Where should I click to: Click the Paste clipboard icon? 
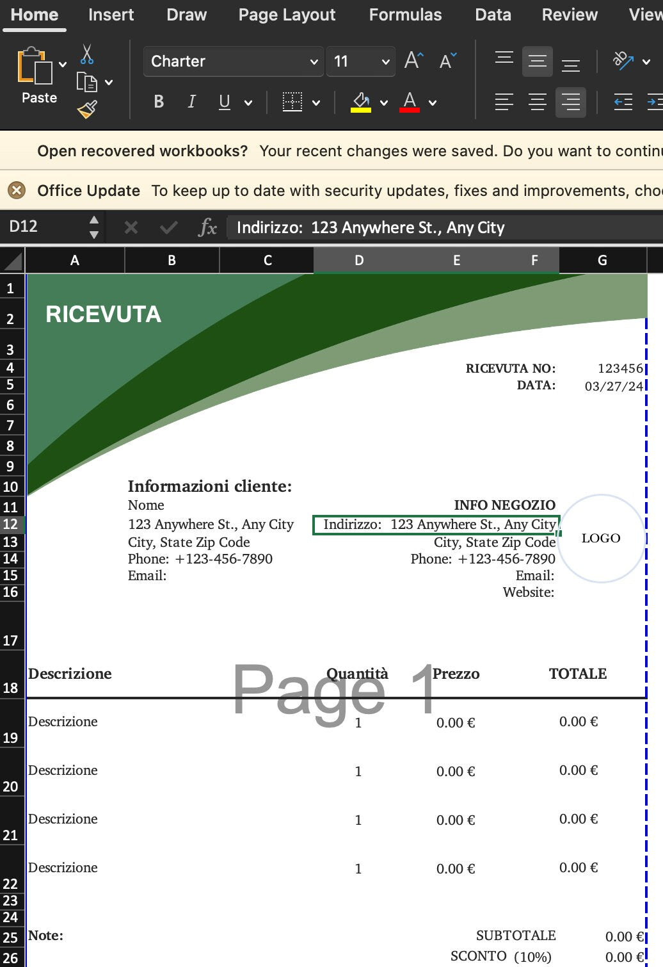[35, 66]
